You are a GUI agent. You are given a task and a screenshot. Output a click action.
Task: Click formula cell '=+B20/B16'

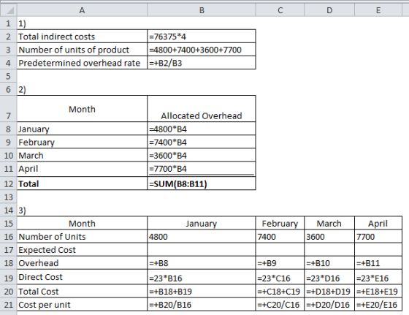point(202,305)
